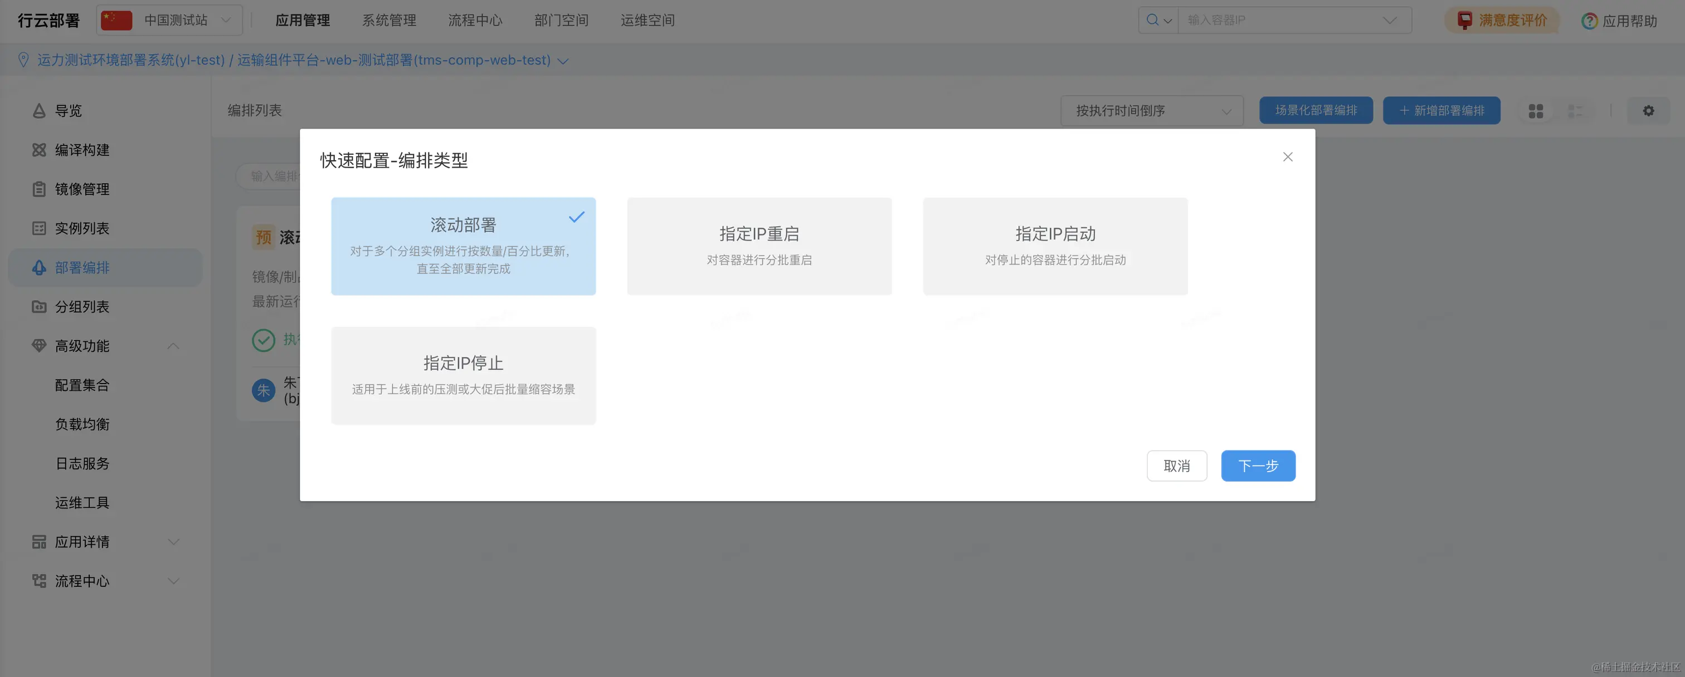This screenshot has height=677, width=1685.
Task: Click the 编译构建 sidebar icon
Action: (x=38, y=150)
